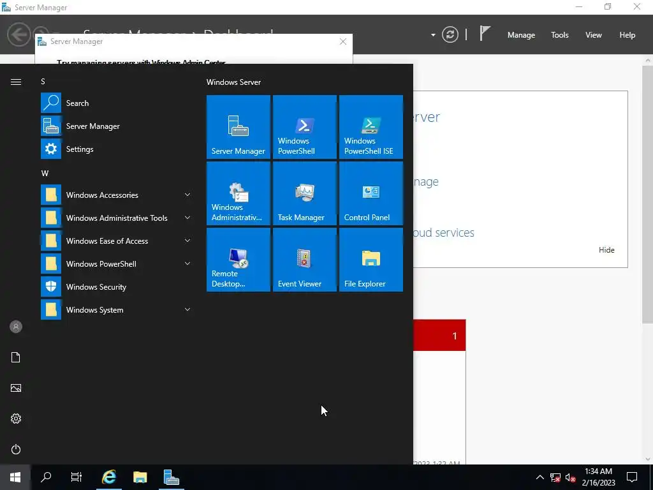Open Task View on the taskbar
The image size is (653, 490).
tap(77, 477)
